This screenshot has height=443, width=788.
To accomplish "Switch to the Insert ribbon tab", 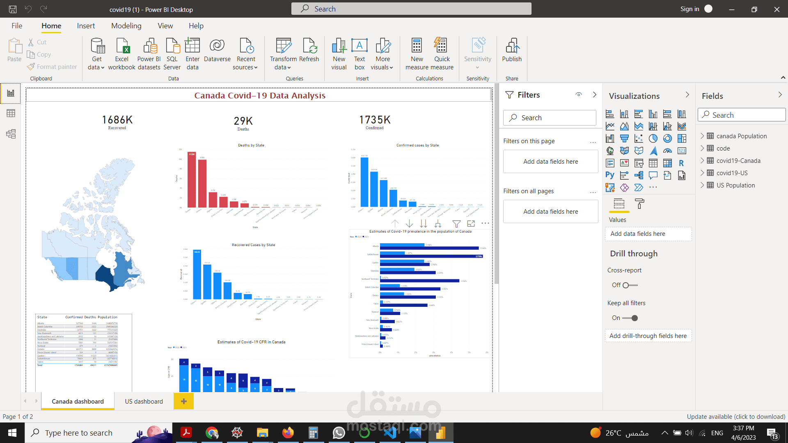I will pos(86,26).
